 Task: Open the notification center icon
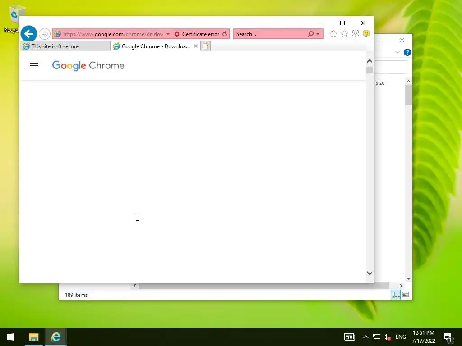[x=448, y=337]
